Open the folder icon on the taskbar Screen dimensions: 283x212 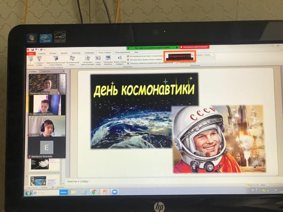[x=73, y=193]
